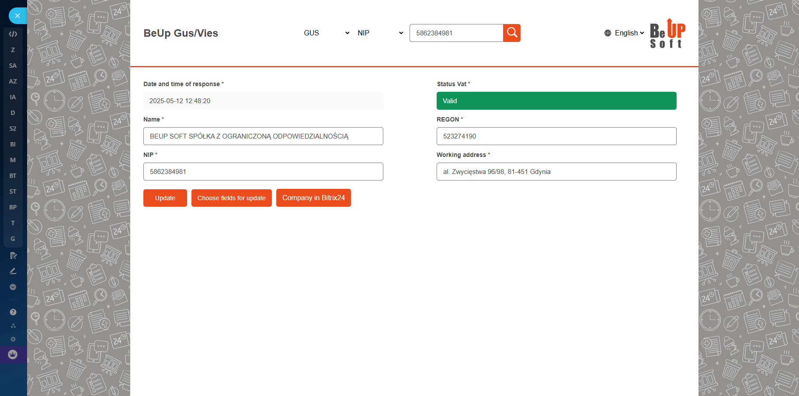The image size is (799, 396).
Task: Select the BP item in sidebar
Action: pos(13,207)
